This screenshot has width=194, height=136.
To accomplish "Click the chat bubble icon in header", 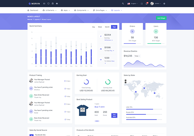I will click(48, 3).
